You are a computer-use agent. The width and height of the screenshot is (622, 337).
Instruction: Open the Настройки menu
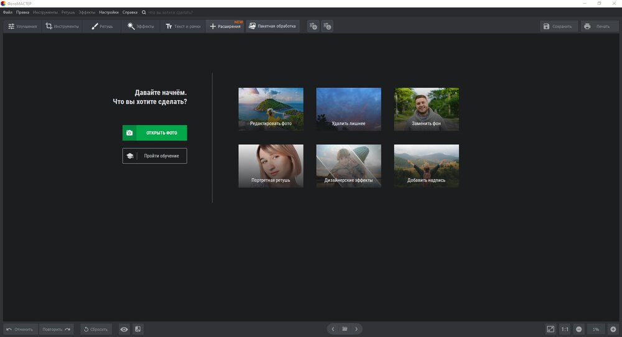click(109, 12)
